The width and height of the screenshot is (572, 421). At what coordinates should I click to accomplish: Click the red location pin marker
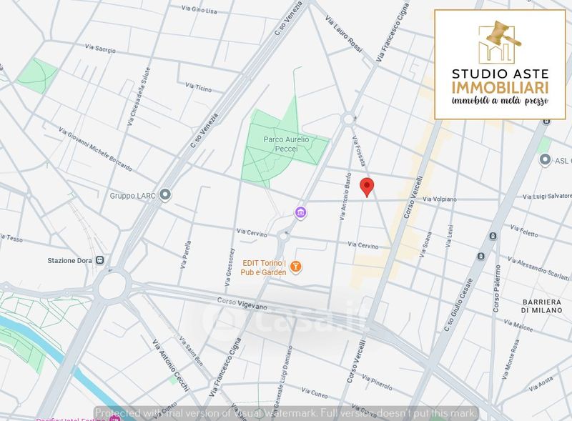tap(367, 186)
